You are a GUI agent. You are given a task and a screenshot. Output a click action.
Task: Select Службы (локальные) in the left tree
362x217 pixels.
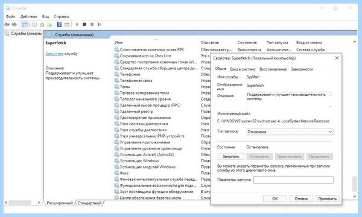27,34
